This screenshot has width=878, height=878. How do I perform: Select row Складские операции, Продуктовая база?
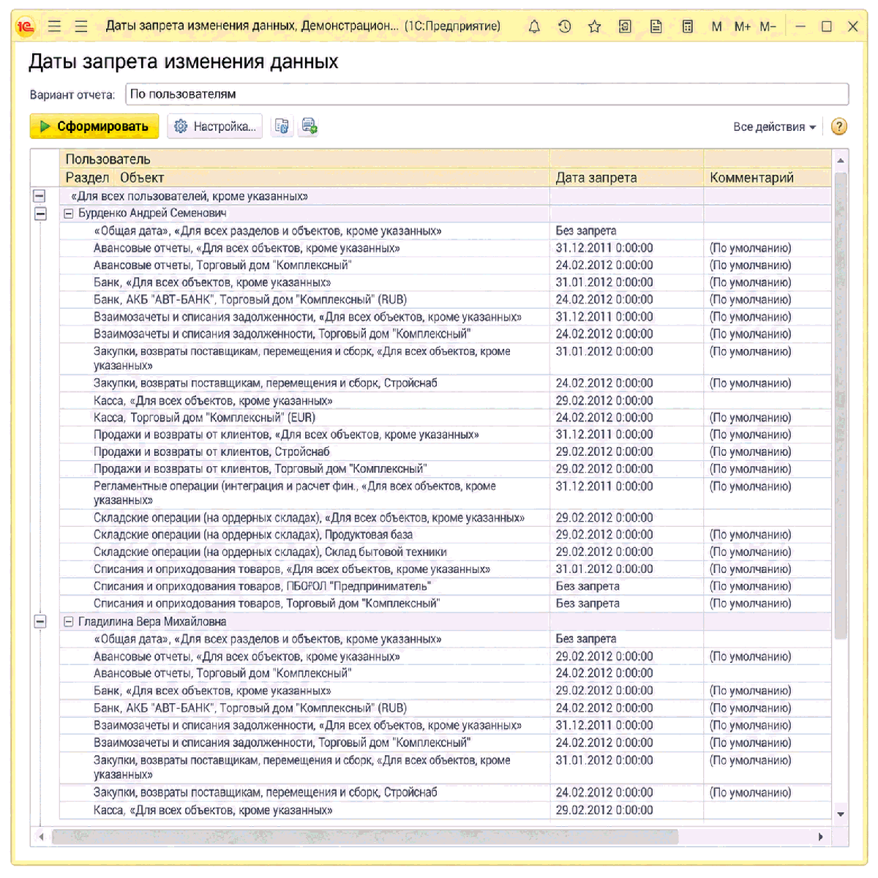click(446, 535)
